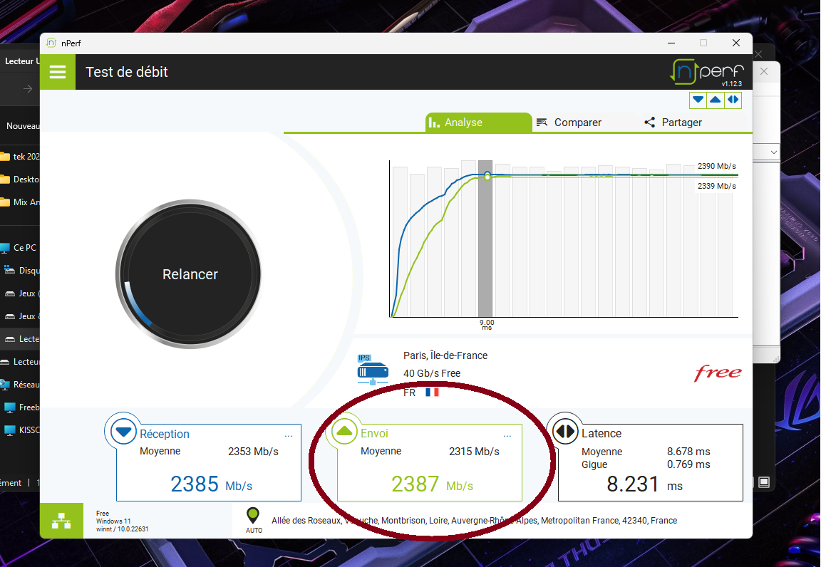The image size is (821, 567).
Task: Select Freebox entry in Explorer sidebar
Action: pyautogui.click(x=21, y=407)
